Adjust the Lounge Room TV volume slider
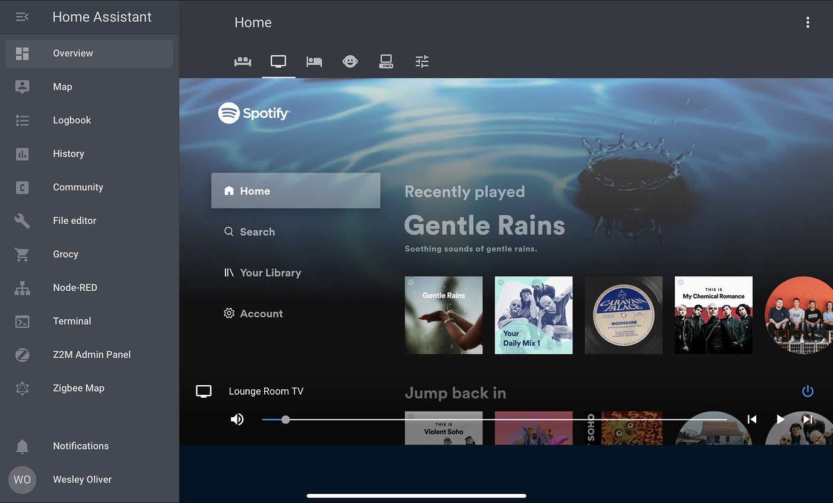Image resolution: width=833 pixels, height=503 pixels. click(494, 419)
